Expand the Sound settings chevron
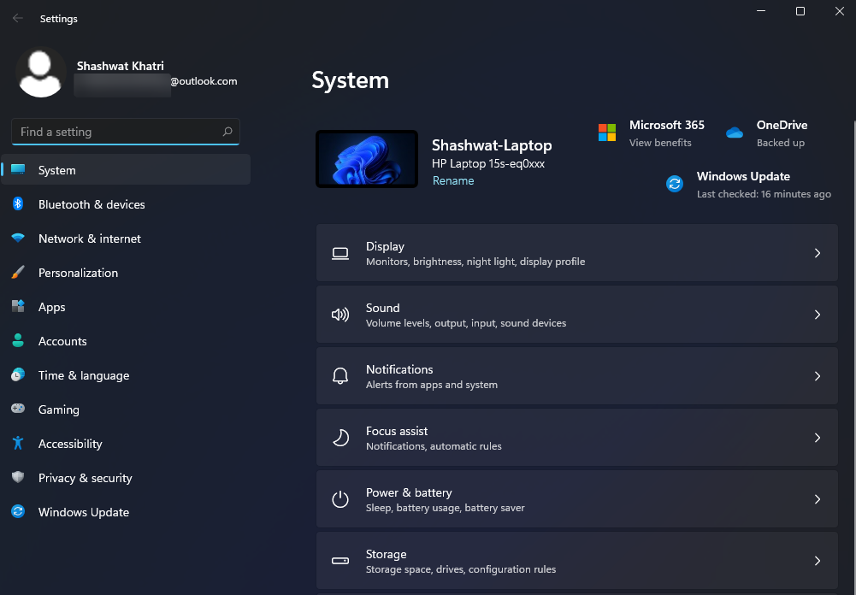 click(817, 315)
